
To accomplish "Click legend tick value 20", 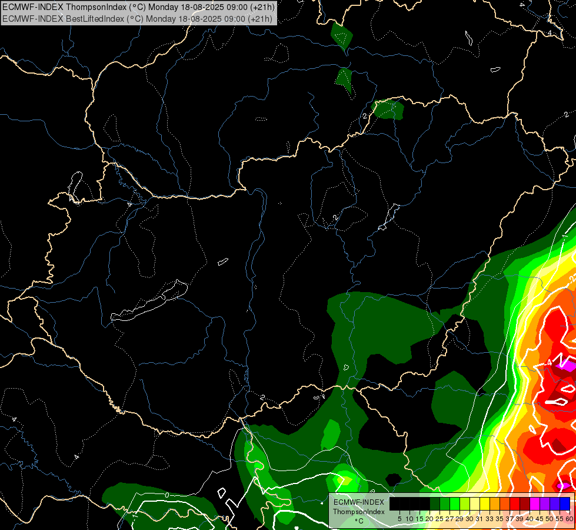I will coord(429,519).
